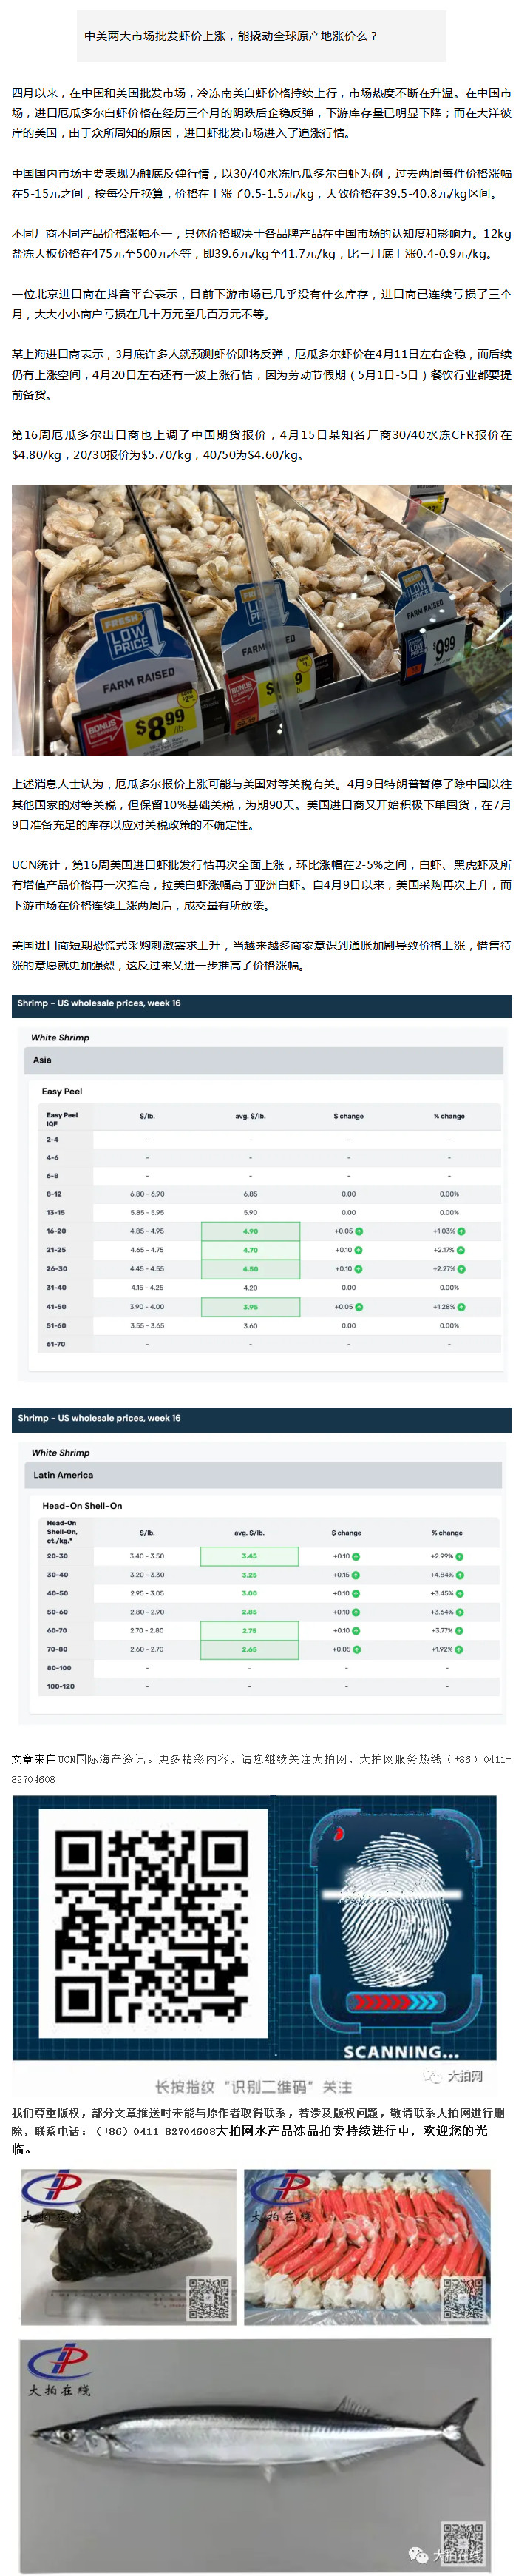
Task: Click 'avg. $/lb.' column header in Latin America table
Action: (x=250, y=1532)
